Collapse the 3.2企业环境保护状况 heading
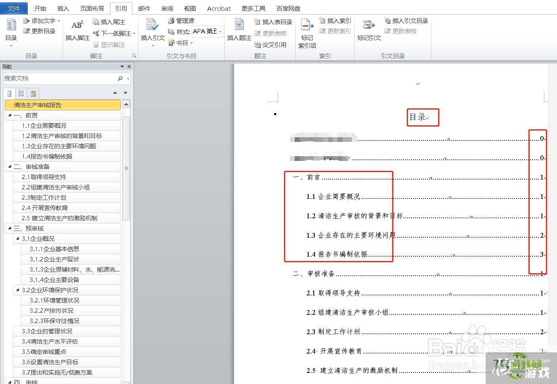The height and width of the screenshot is (384, 557). (x=17, y=290)
